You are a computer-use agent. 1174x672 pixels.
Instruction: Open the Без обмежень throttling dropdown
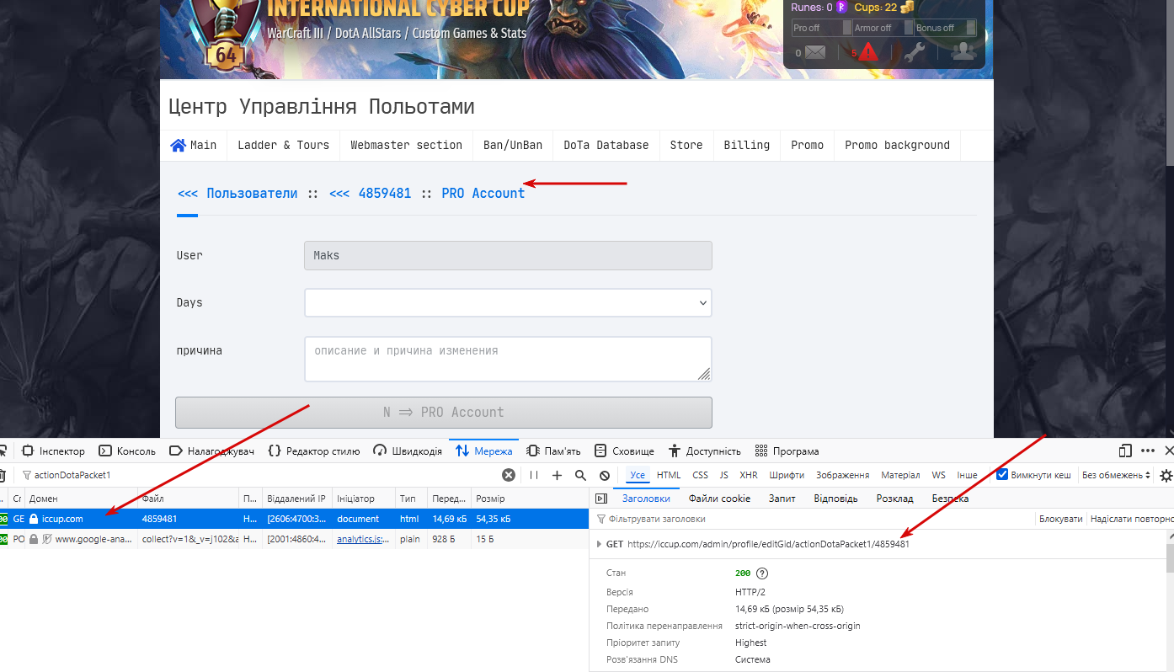point(1116,475)
